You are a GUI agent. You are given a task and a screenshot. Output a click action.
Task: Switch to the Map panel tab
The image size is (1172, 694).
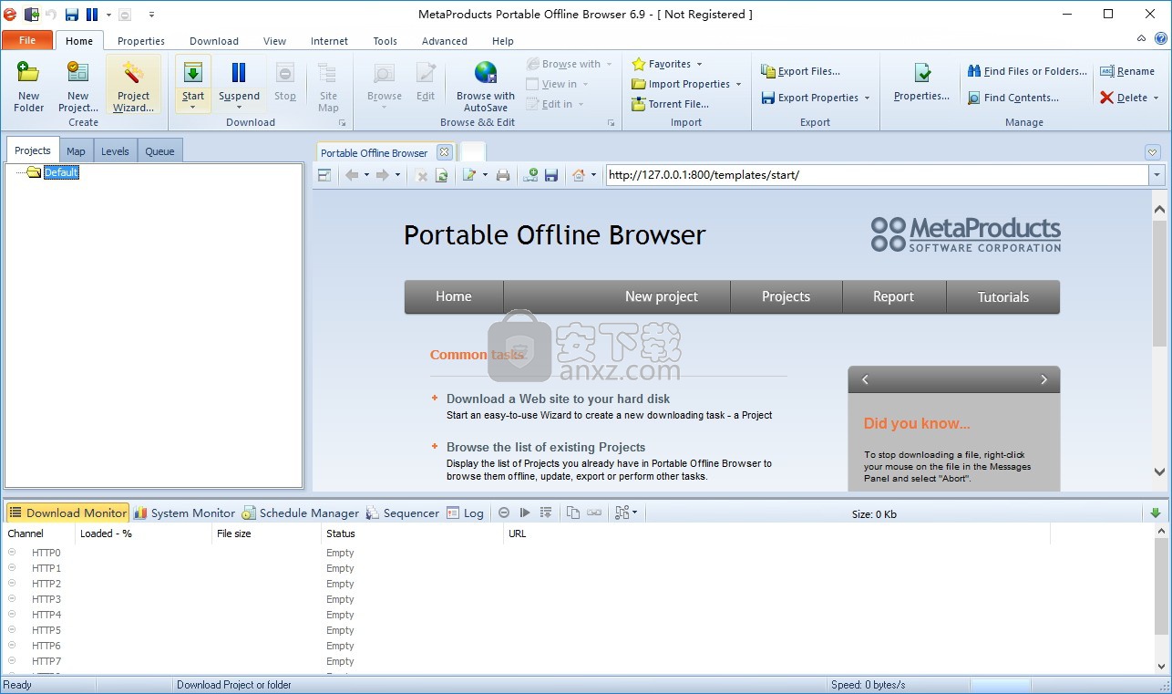coord(76,151)
